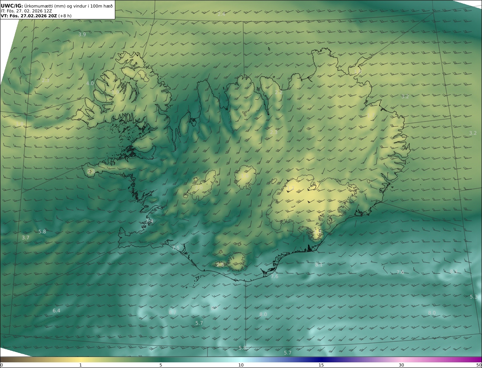The height and width of the screenshot is (368, 482).
Task: Select the 3.9 value label on the map
Action: pos(82,35)
